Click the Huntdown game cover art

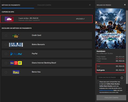click(111, 28)
